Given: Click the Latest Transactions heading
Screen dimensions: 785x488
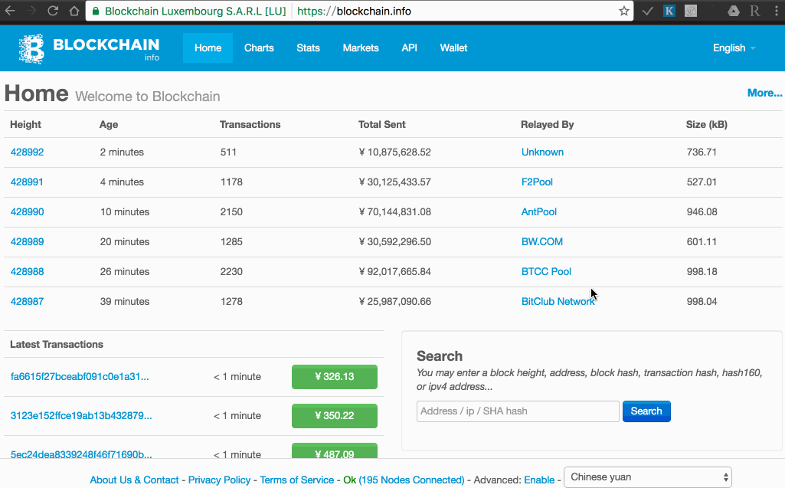Looking at the screenshot, I should (x=57, y=345).
